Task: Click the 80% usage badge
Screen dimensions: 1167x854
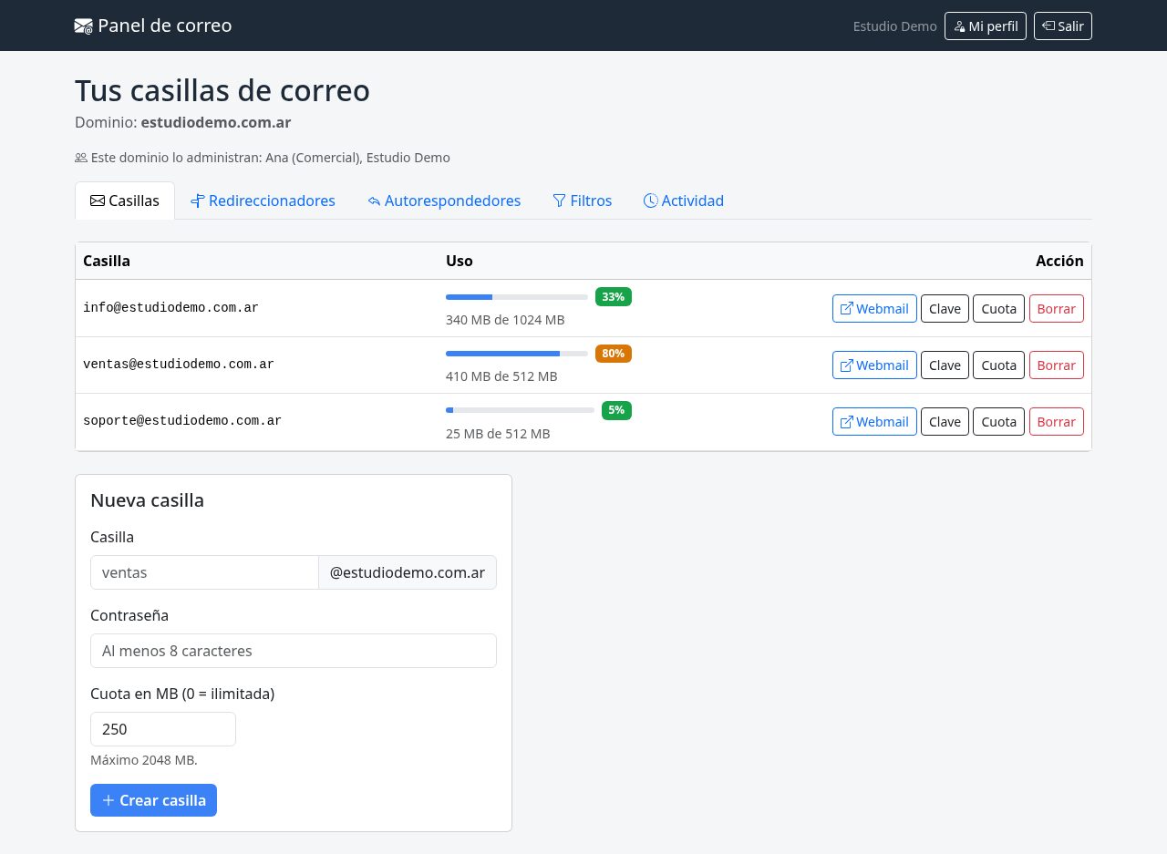Action: [614, 354]
